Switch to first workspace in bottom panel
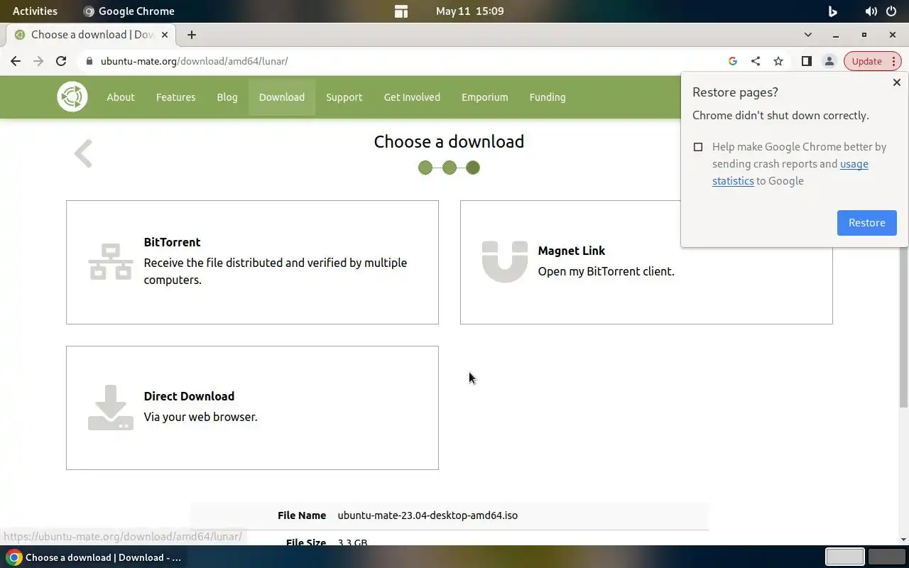The height and width of the screenshot is (568, 909). click(x=844, y=557)
